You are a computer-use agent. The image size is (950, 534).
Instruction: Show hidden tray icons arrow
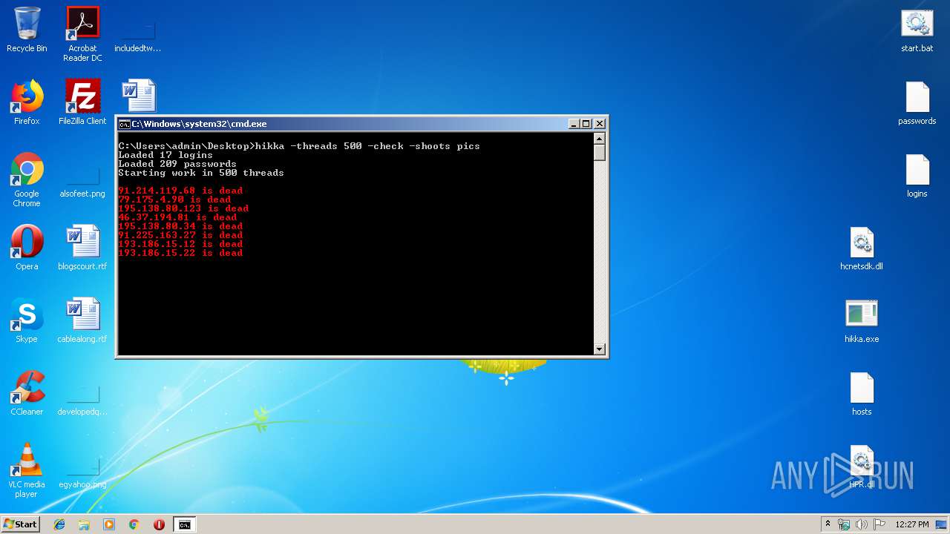(x=828, y=524)
